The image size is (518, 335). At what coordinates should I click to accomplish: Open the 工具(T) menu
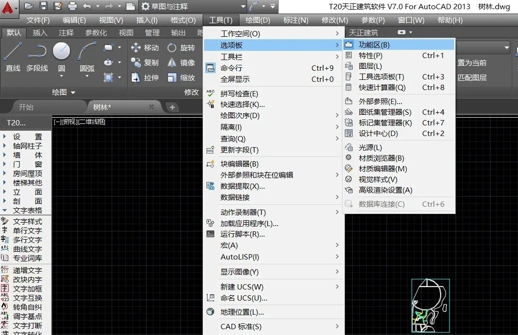[x=221, y=20]
